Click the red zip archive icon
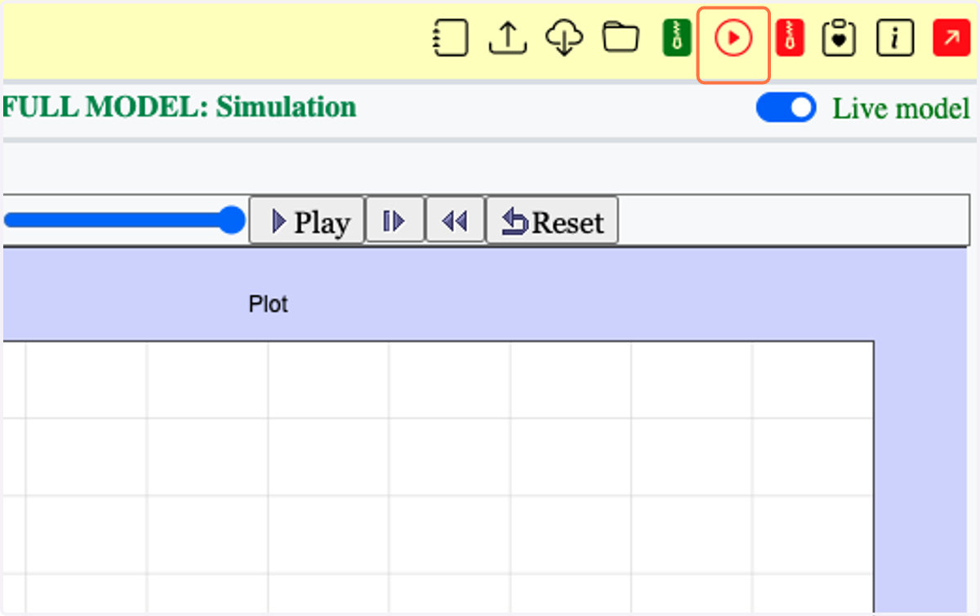980x616 pixels. click(x=790, y=38)
